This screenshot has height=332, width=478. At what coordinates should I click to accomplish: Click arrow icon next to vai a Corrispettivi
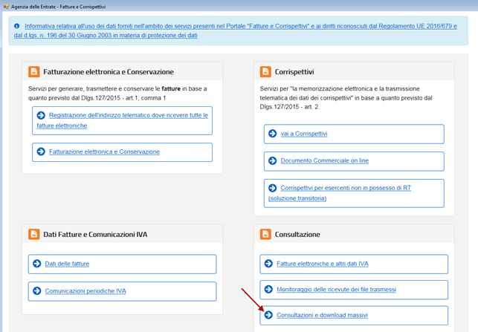click(x=272, y=134)
